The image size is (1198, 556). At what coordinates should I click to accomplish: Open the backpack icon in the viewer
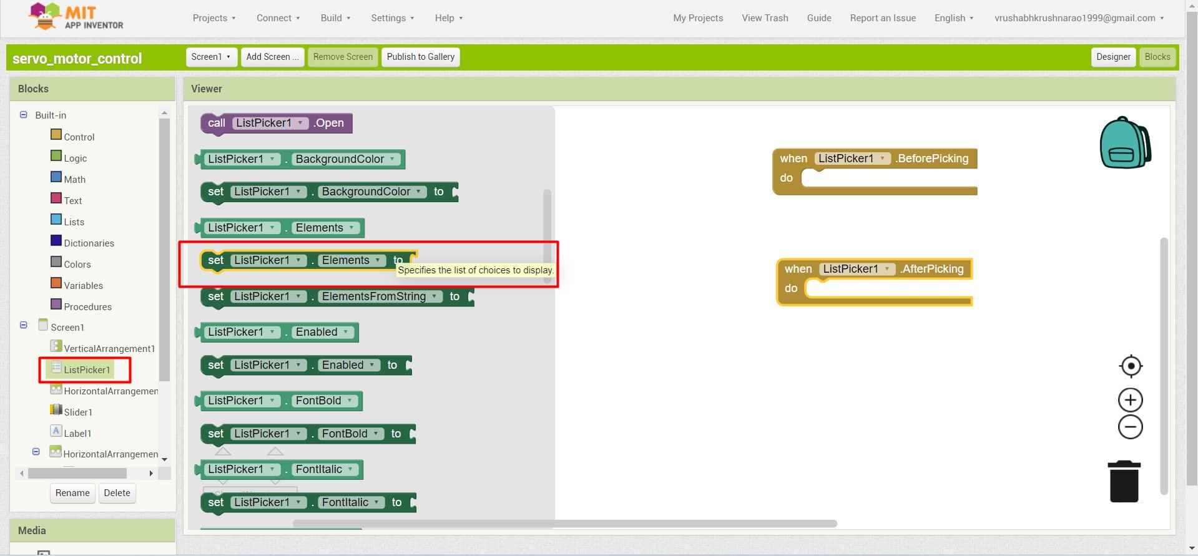[x=1125, y=142]
